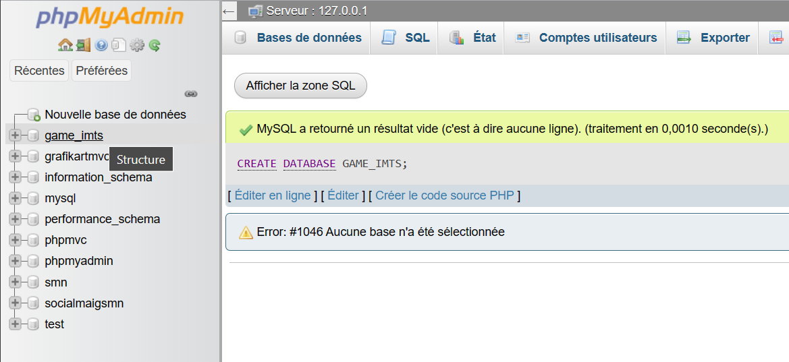The height and width of the screenshot is (362, 789).
Task: Open the navigation panel settings gear
Action: tap(137, 45)
